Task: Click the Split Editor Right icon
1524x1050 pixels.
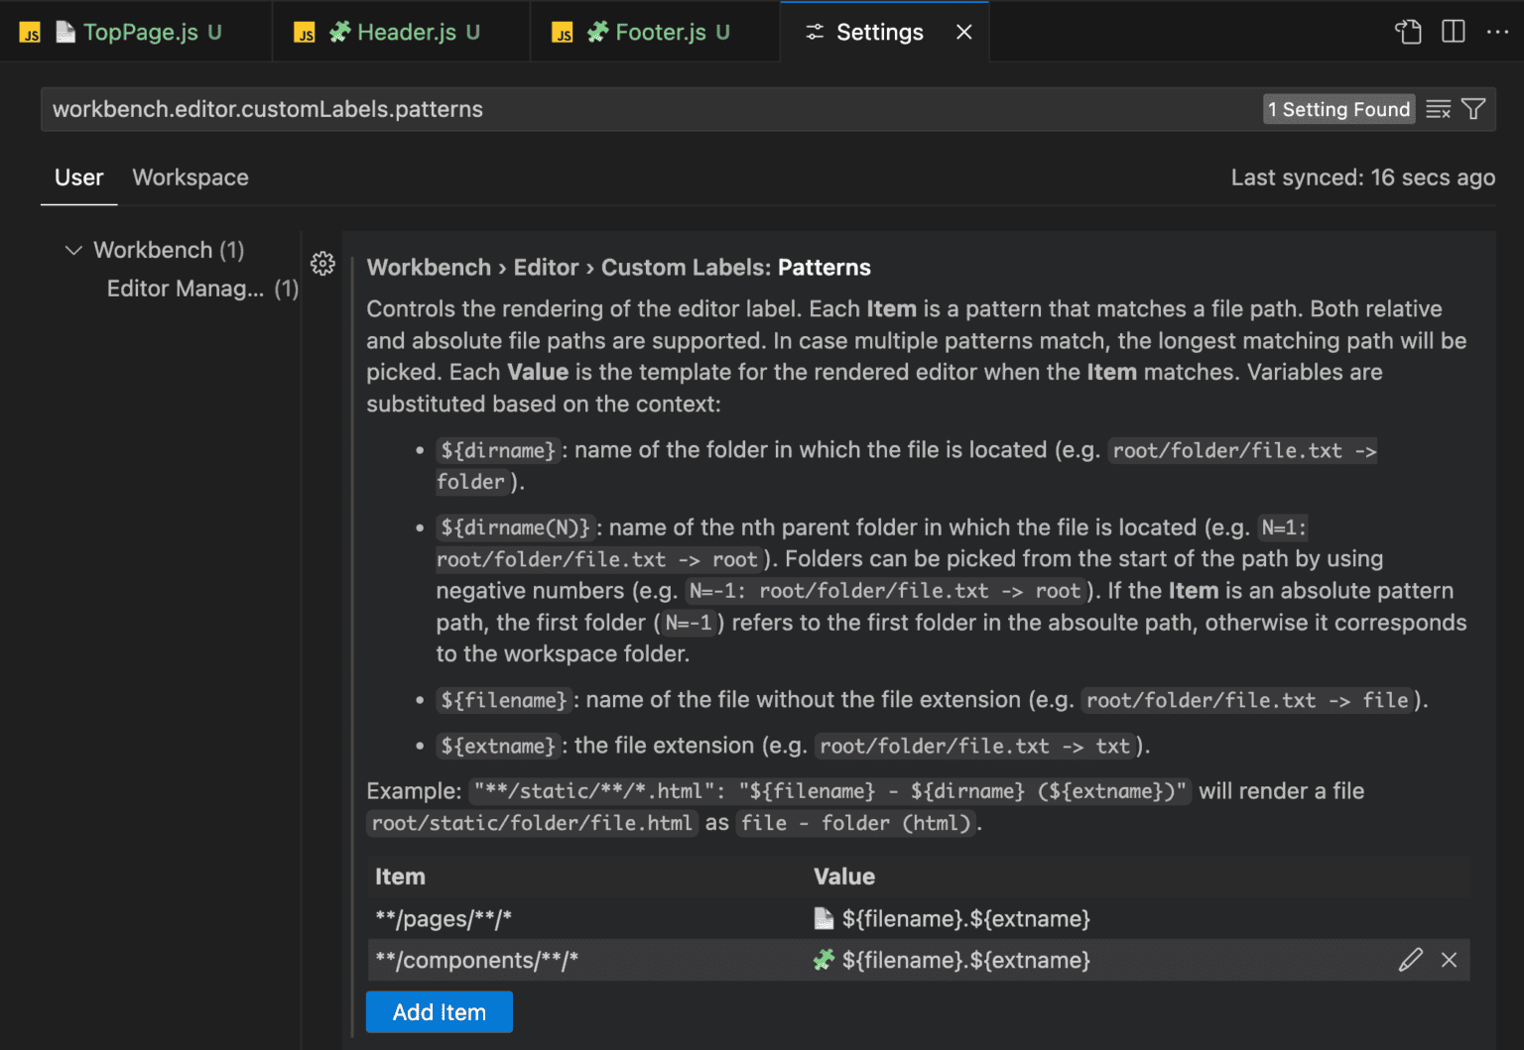Action: point(1453,32)
